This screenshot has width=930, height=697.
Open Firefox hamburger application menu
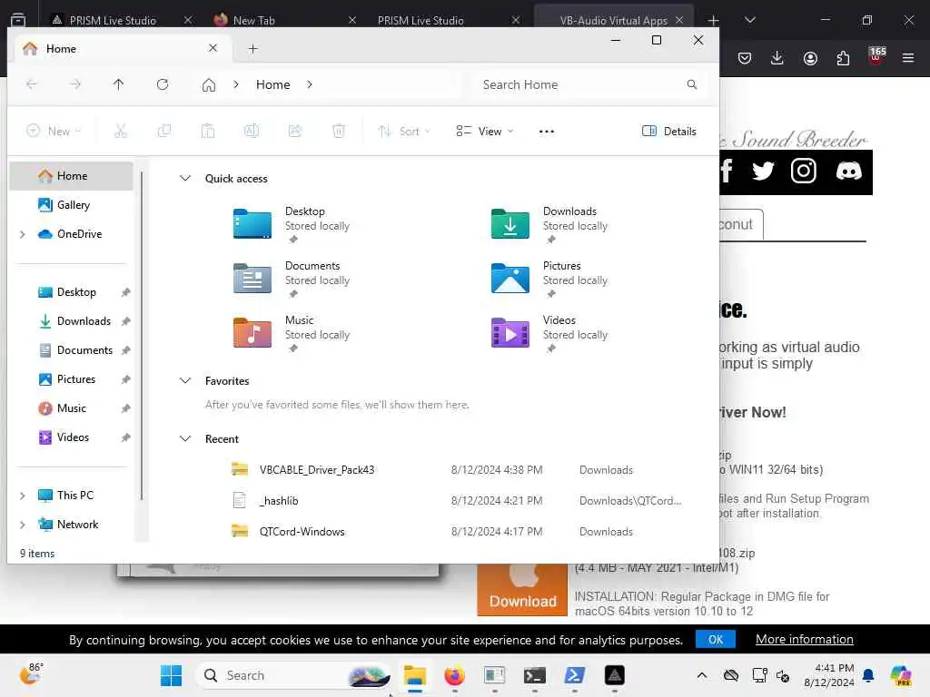point(908,57)
